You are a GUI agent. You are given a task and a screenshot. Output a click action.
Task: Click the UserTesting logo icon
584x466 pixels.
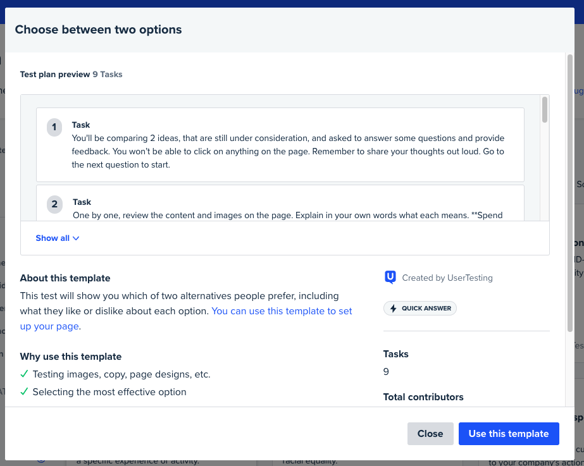coord(390,278)
